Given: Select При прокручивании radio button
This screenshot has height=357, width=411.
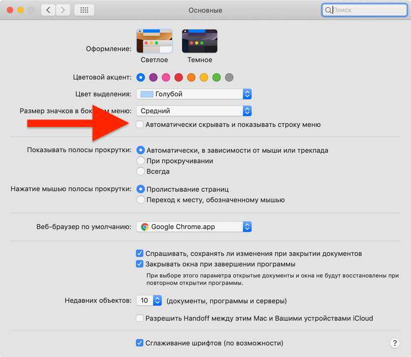Looking at the screenshot, I should (x=141, y=161).
